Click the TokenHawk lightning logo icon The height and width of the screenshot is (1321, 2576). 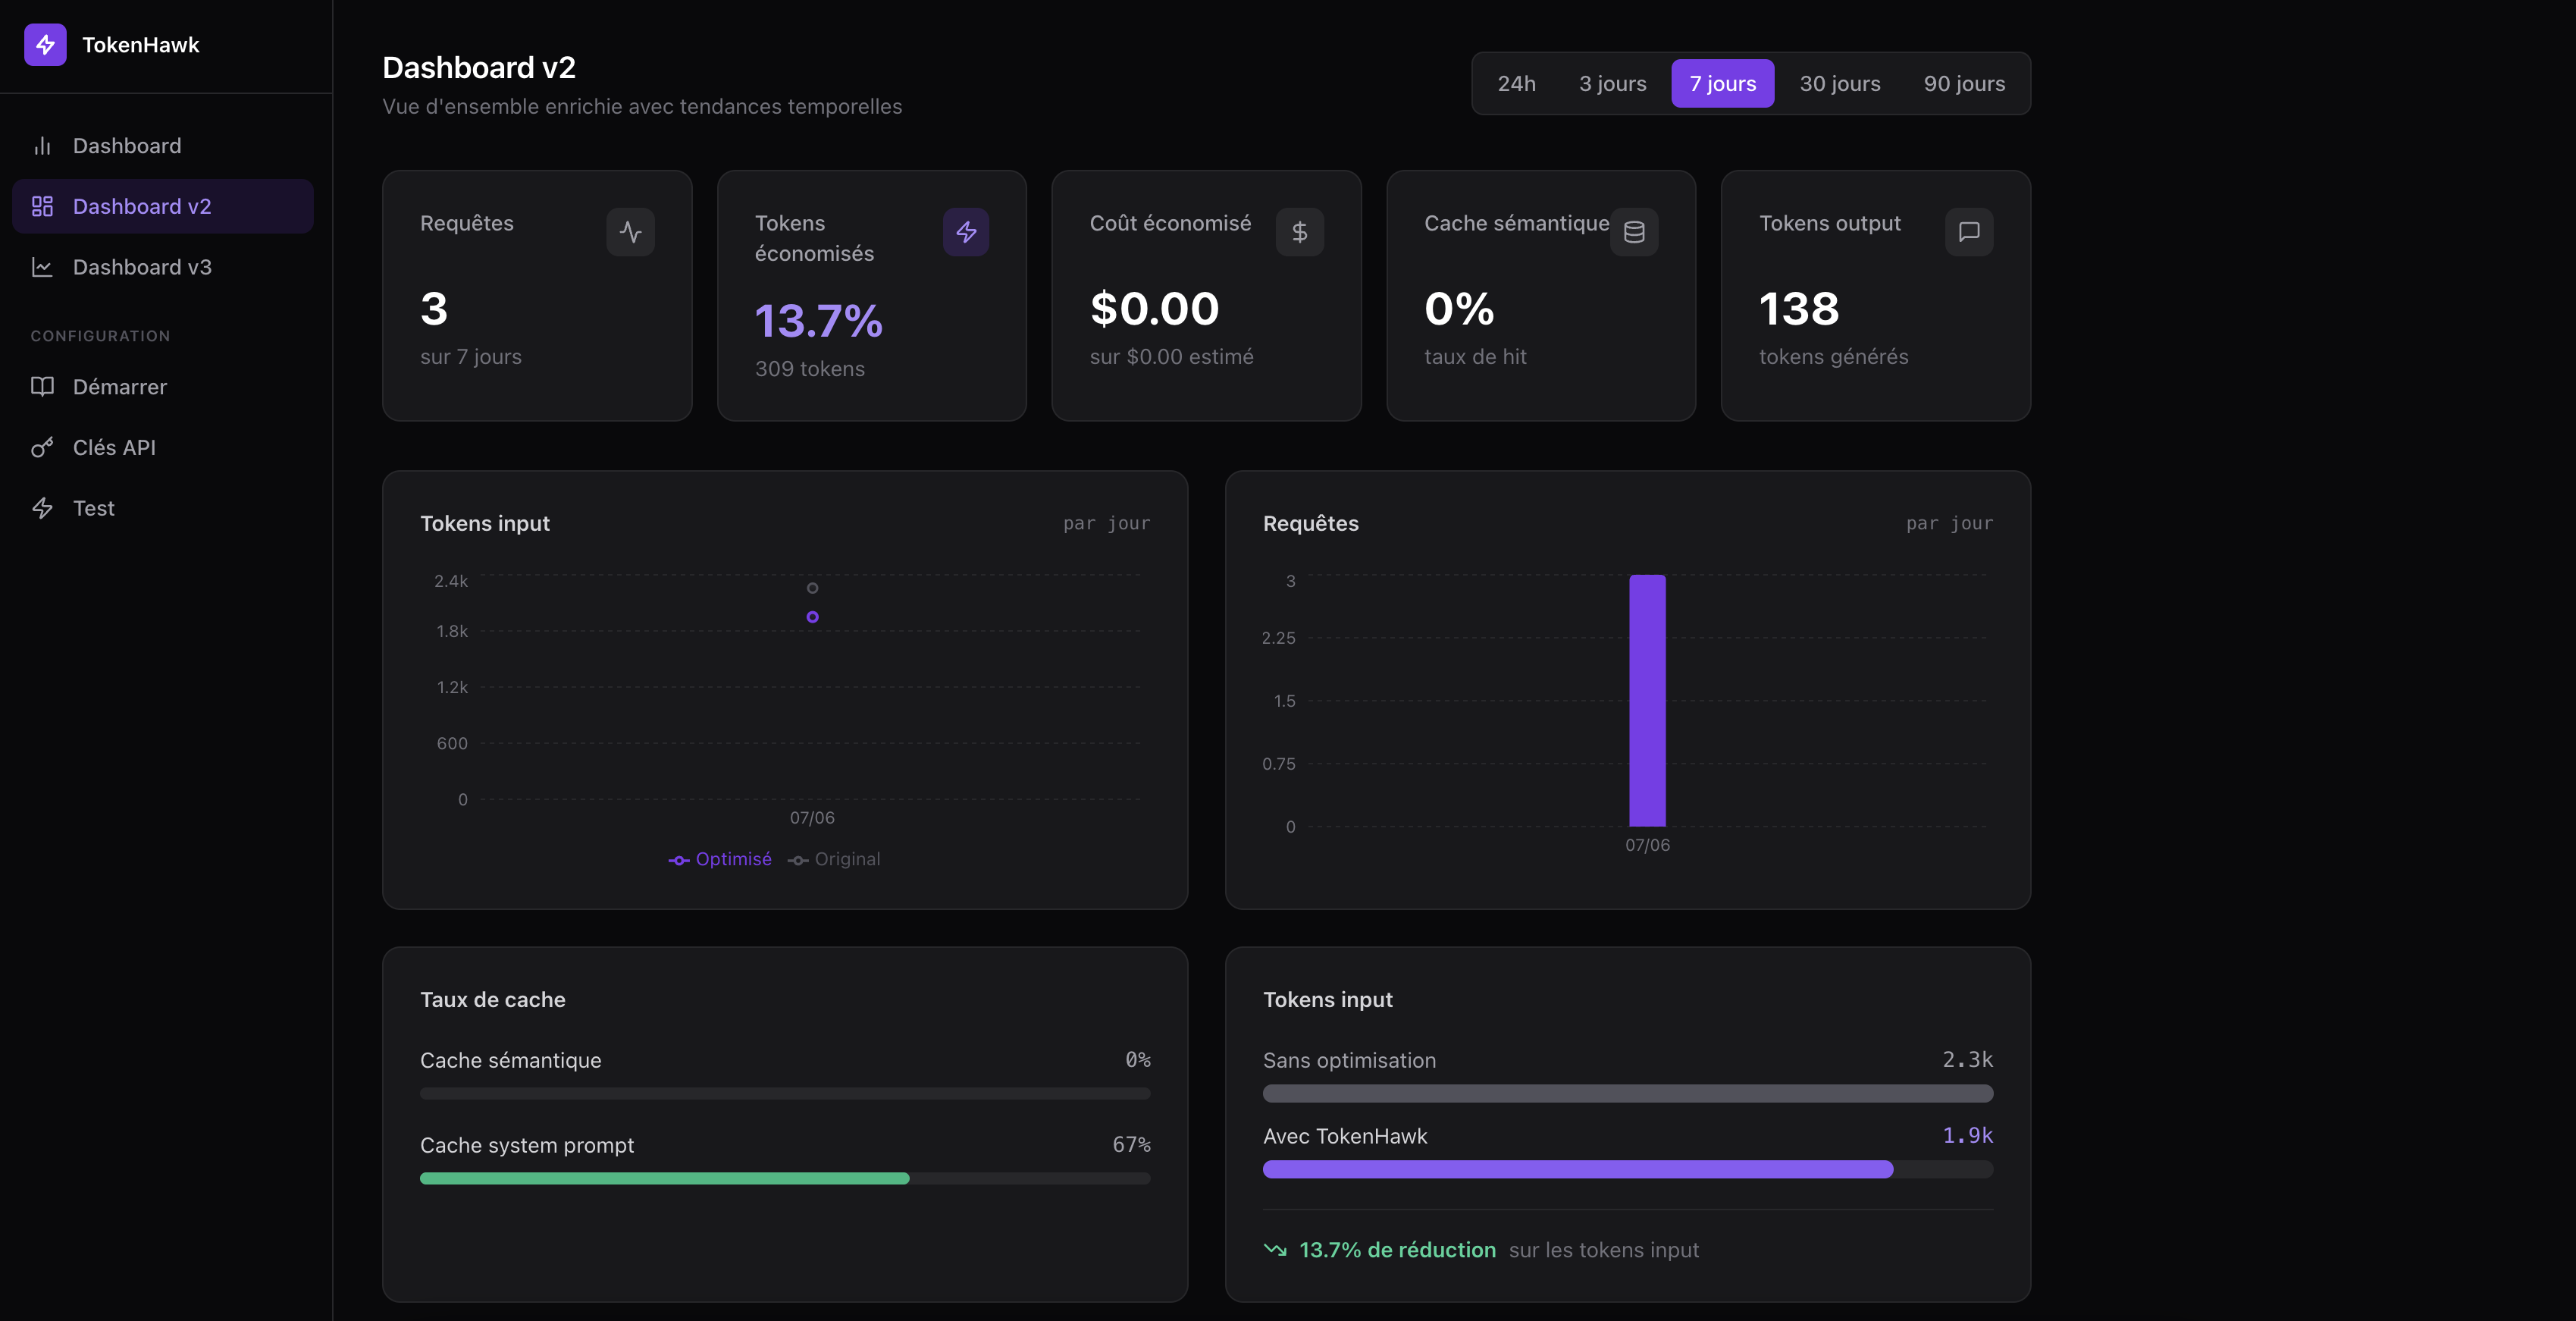(45, 45)
